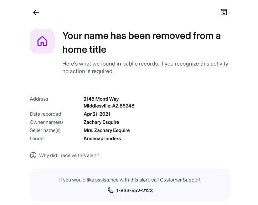The height and width of the screenshot is (205, 258).
Task: Click the back arrow to return
Action: [36, 12]
